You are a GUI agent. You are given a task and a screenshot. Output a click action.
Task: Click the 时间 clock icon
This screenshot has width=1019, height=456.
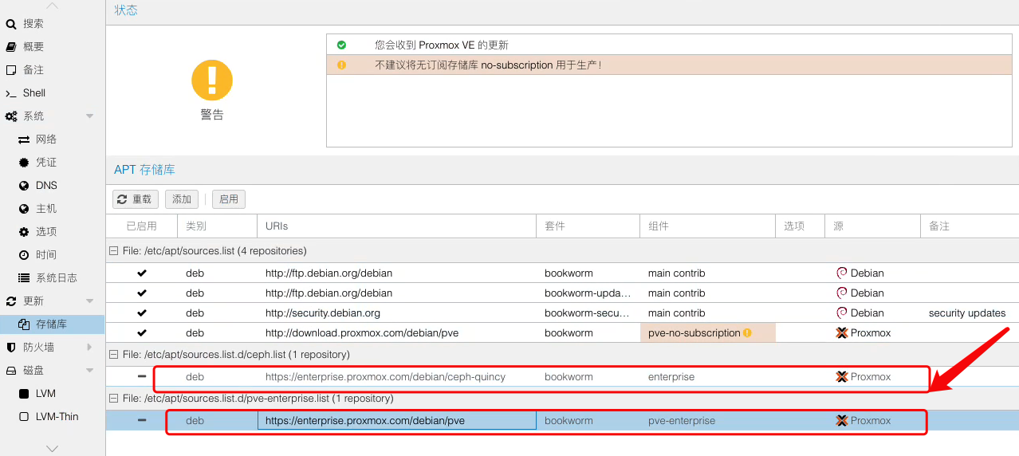[24, 255]
